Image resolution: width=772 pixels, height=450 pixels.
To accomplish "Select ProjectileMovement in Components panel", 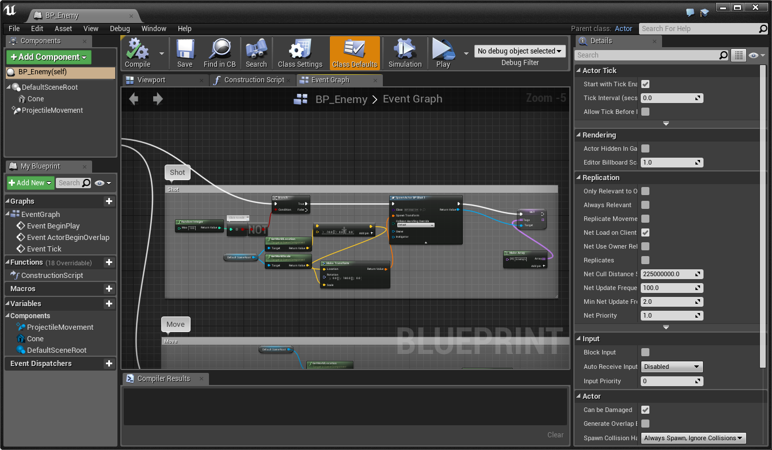I will pos(52,110).
